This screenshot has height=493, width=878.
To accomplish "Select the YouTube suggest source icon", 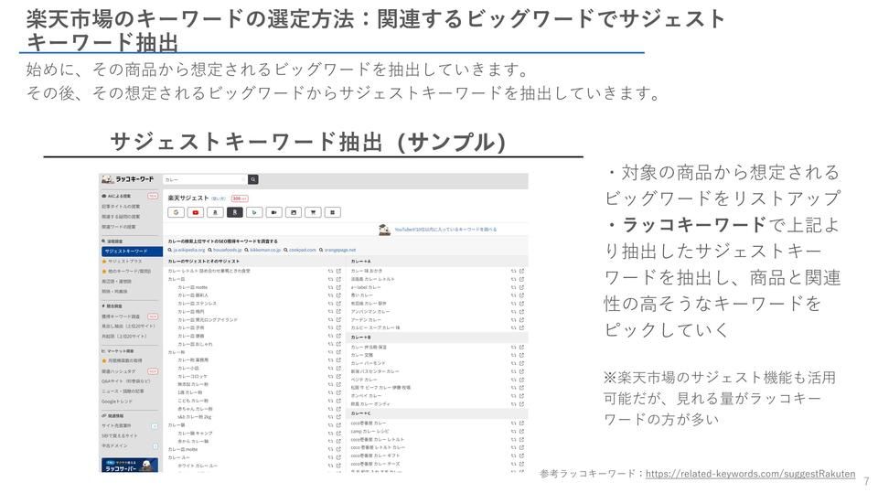I will coord(196,212).
